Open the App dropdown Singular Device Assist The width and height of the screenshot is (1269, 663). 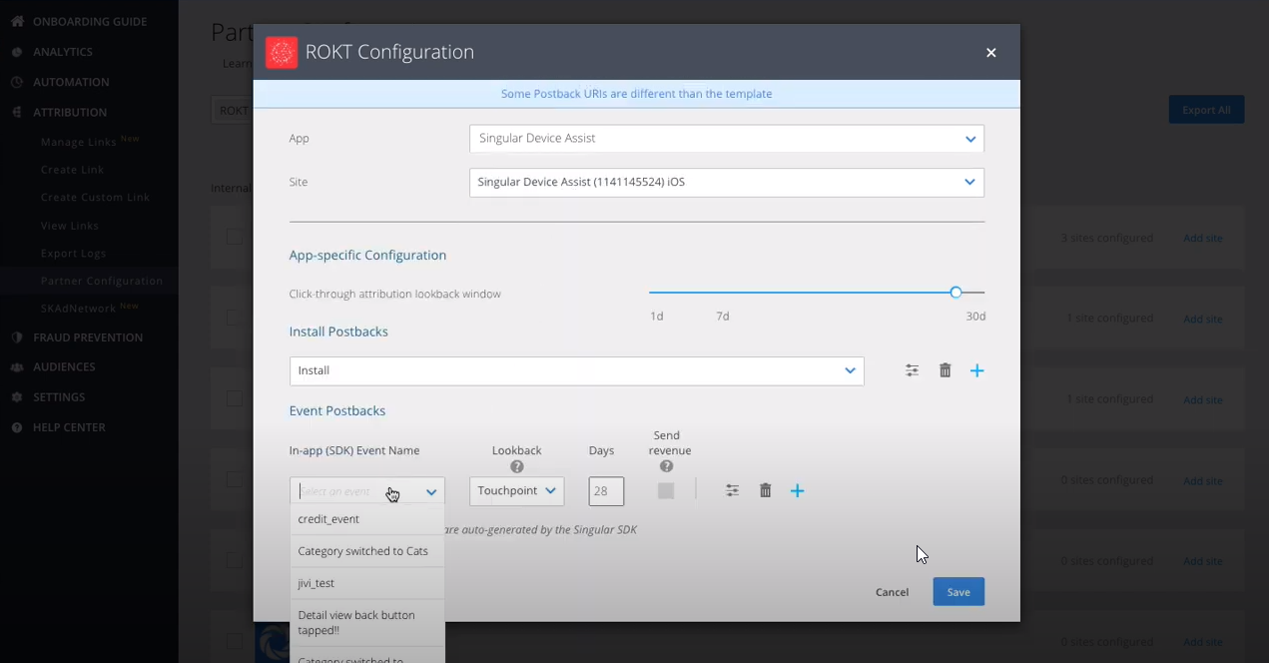pyautogui.click(x=727, y=139)
